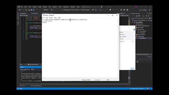Image resolution: width=169 pixels, height=95 pixels.
Task: Click notifications icon in status bar
Action: click(148, 89)
